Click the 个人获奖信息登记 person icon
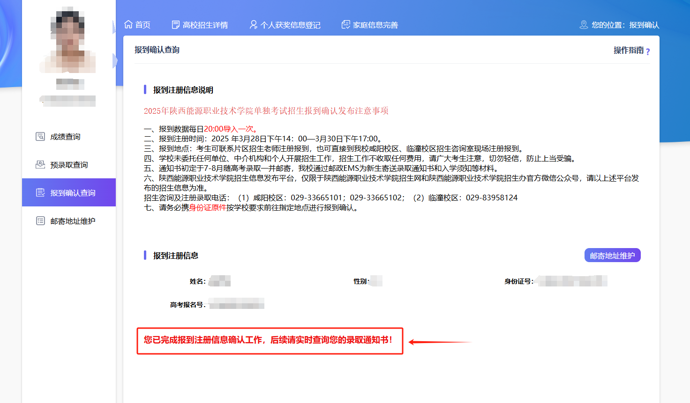Viewport: 690px width, 403px height. (x=253, y=24)
